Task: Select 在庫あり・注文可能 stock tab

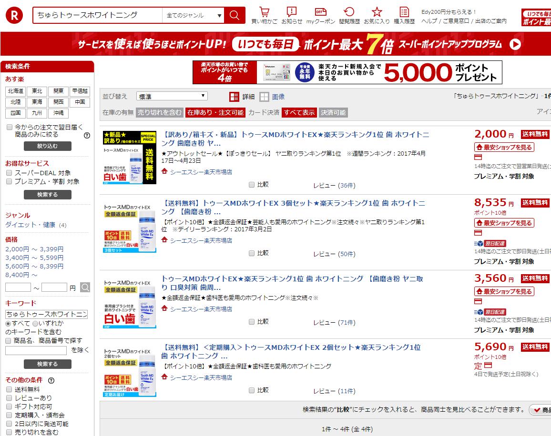Action: click(215, 112)
